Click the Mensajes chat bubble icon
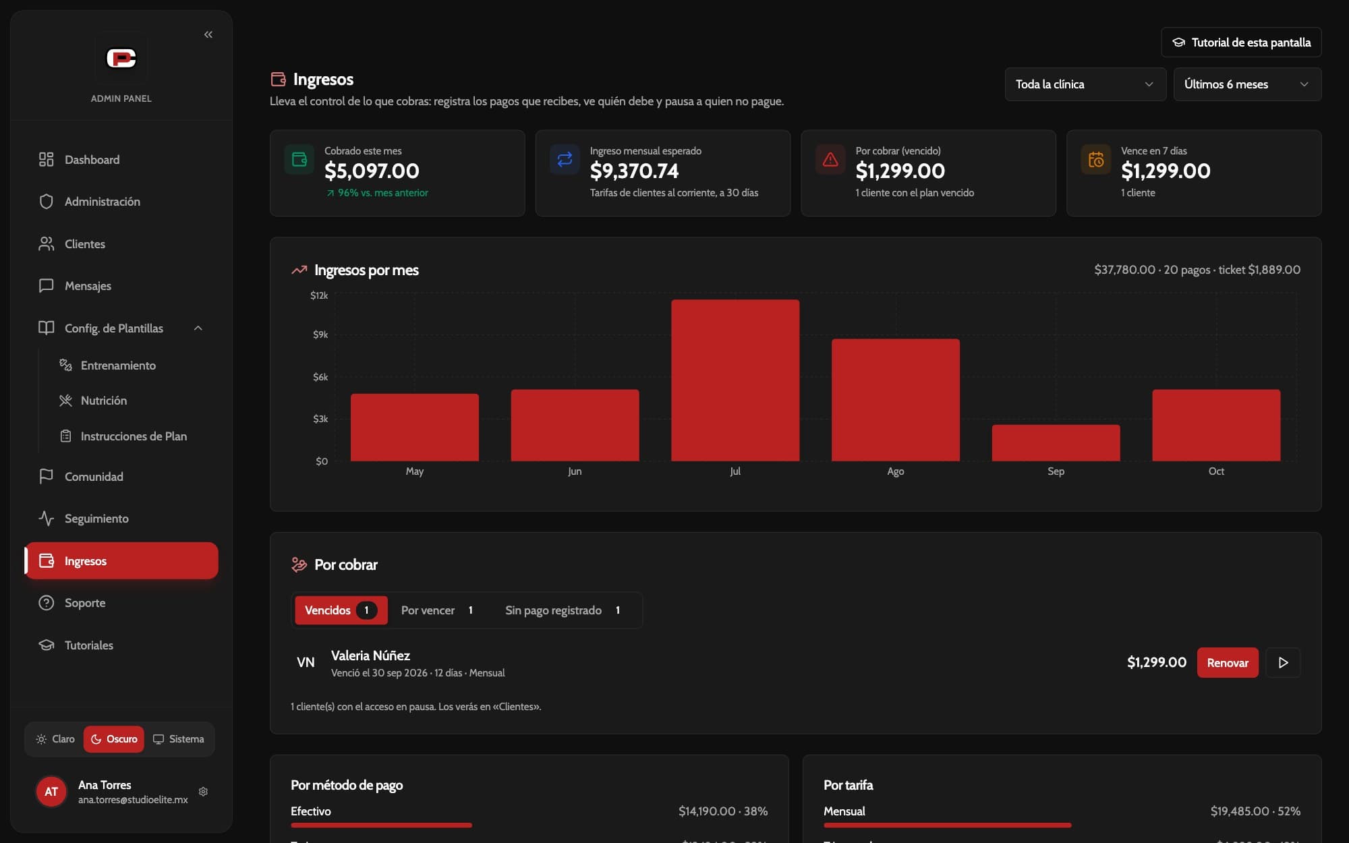1349x843 pixels. click(x=46, y=286)
